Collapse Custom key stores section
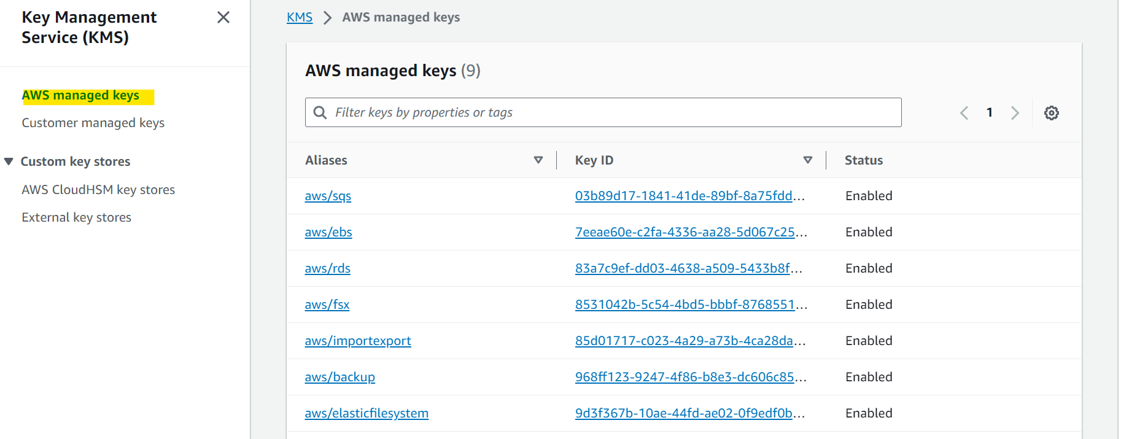 (x=9, y=161)
